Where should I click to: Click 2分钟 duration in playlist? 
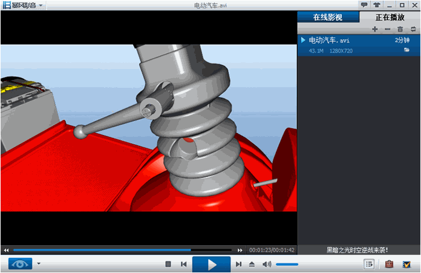[x=402, y=41]
